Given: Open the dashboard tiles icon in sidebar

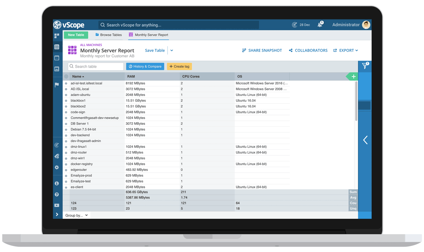Looking at the screenshot, I should point(57,36).
